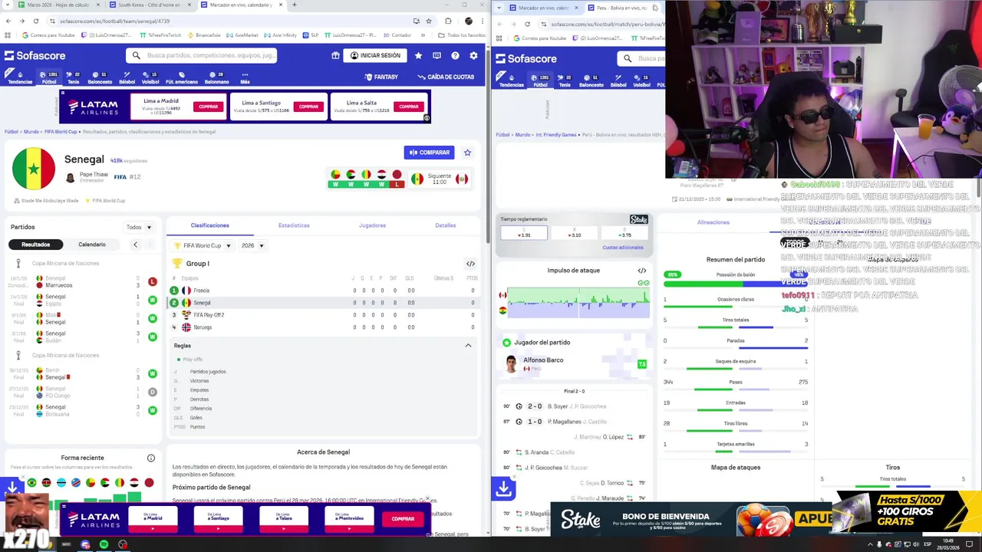
Task: Show previous matches with left arrow
Action: coord(135,245)
